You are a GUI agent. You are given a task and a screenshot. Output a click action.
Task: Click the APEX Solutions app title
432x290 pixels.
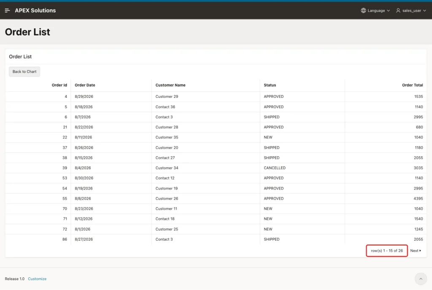click(x=35, y=11)
